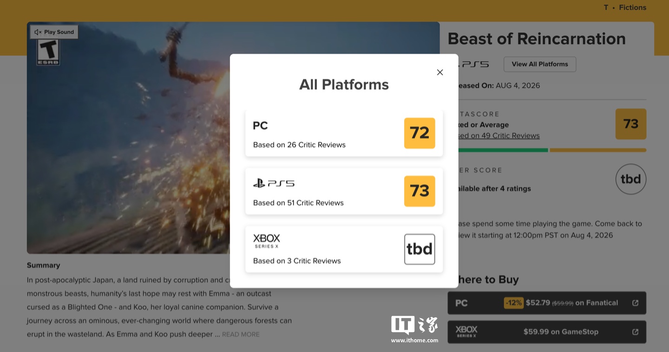Screen dimensions: 669x352
Task: Expand the summary with READ MORE
Action: pyautogui.click(x=241, y=334)
